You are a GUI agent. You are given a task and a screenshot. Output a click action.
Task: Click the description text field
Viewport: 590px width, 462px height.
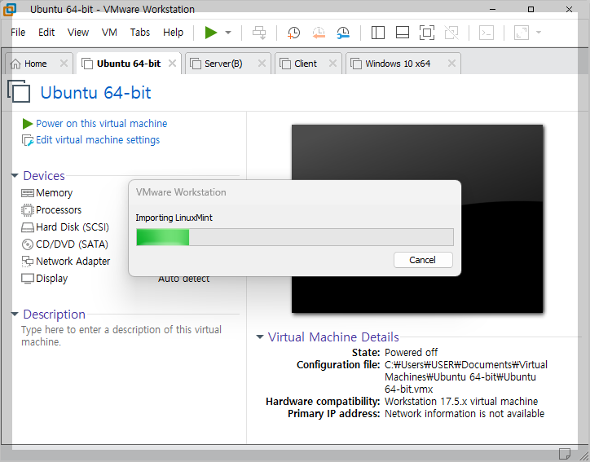pyautogui.click(x=121, y=336)
